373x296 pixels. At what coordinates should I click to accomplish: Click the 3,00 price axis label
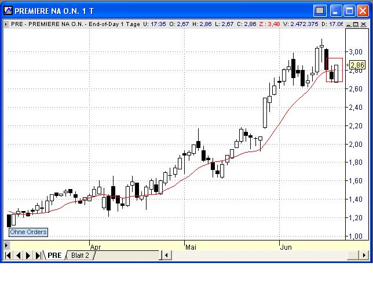pos(356,52)
